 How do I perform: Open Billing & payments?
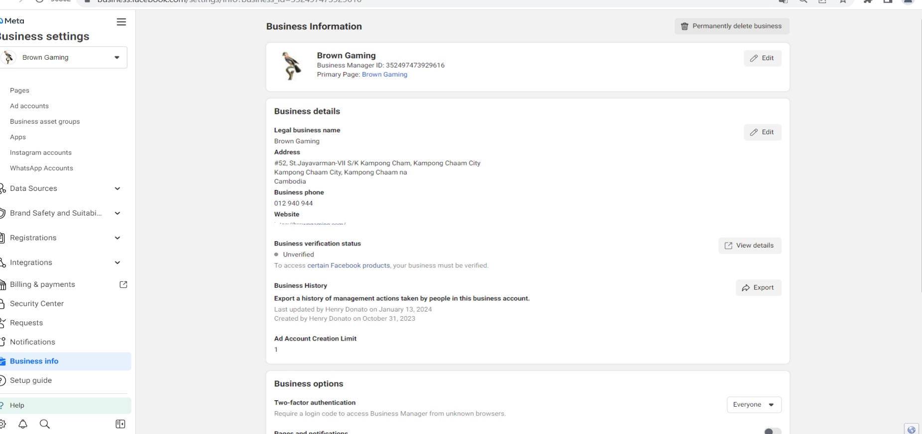coord(42,284)
